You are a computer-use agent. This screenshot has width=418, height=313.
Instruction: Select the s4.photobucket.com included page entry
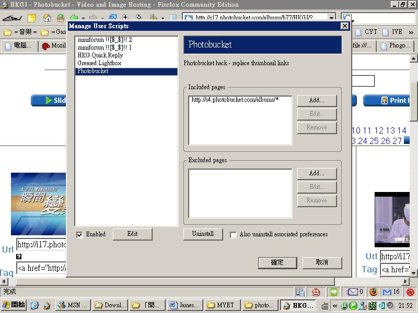(235, 100)
